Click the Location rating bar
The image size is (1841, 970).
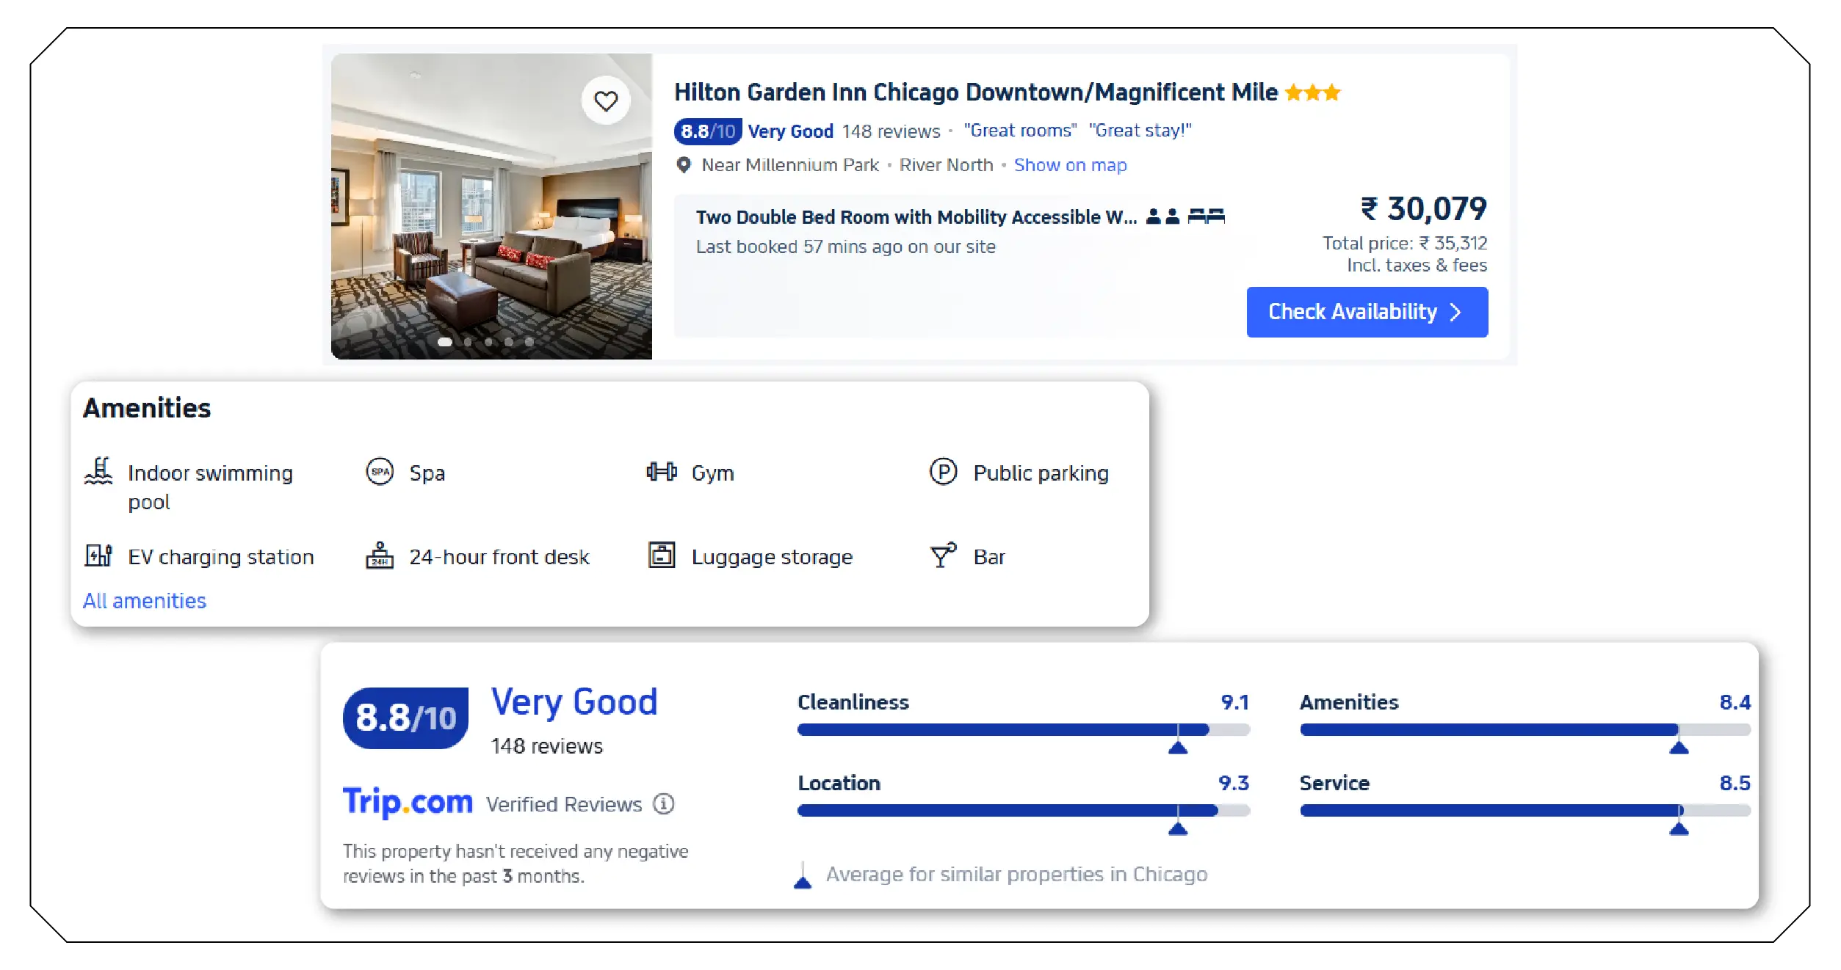click(1022, 810)
